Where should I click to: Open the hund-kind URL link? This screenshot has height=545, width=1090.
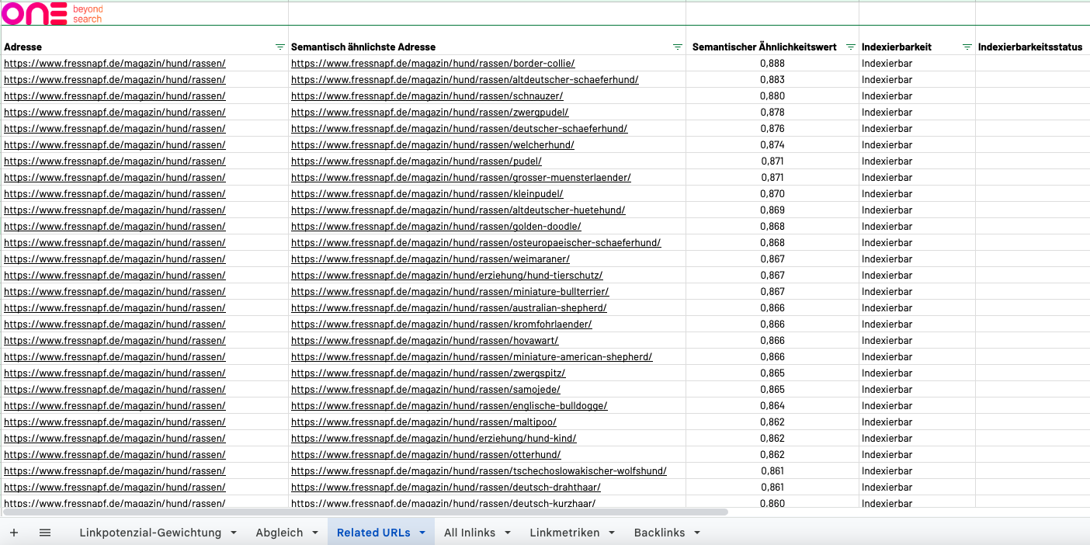point(434,439)
